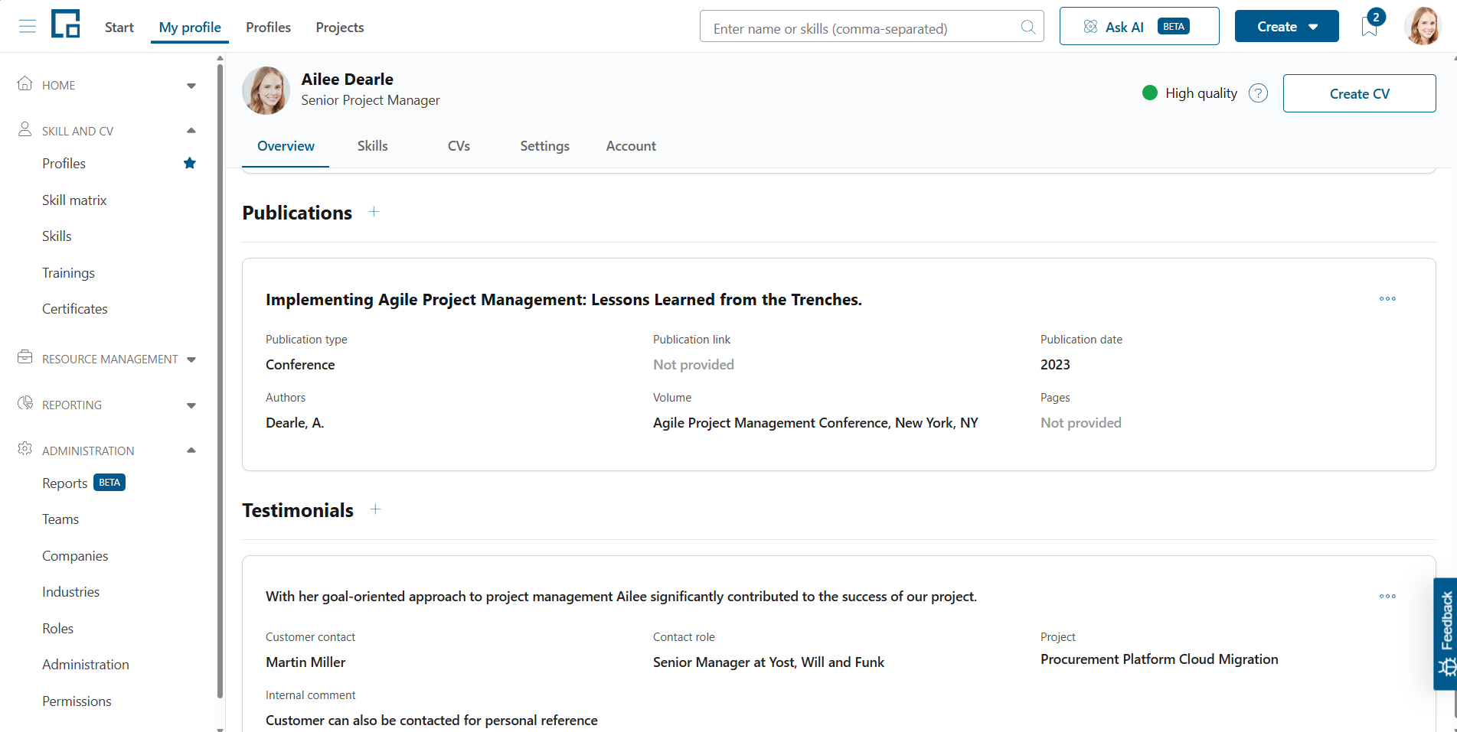Expand the HOME section arrow
The width and height of the screenshot is (1457, 732).
(x=191, y=86)
